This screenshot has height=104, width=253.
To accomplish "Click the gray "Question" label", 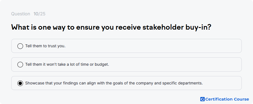I will (21, 14).
